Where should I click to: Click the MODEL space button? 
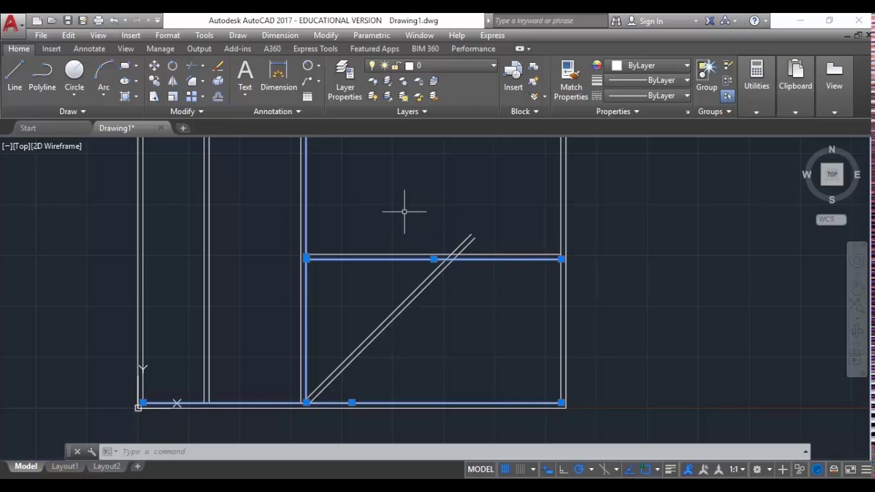(480, 469)
